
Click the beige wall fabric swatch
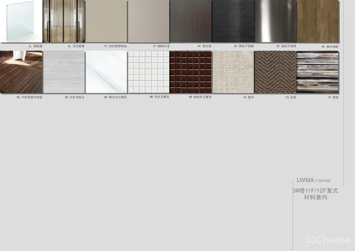(x=233, y=72)
